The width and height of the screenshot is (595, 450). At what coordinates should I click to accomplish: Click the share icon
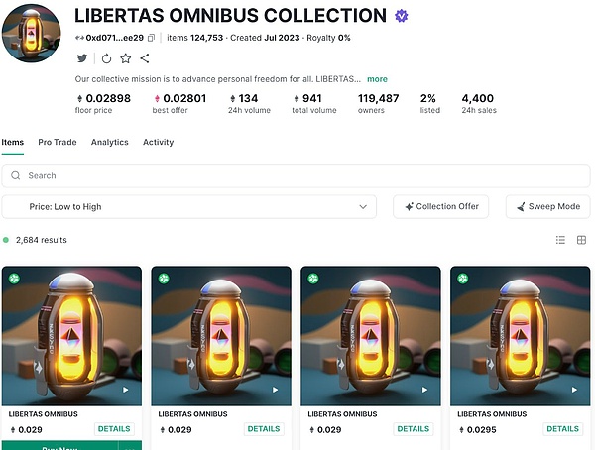(145, 58)
